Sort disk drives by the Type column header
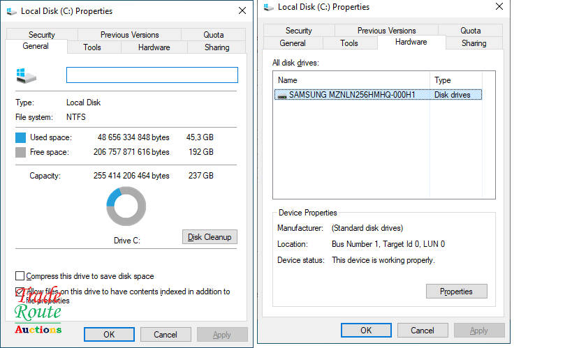 [x=462, y=80]
